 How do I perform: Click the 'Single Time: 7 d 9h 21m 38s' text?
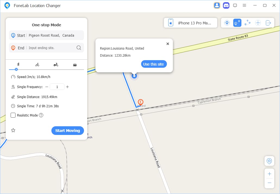tap(38, 106)
